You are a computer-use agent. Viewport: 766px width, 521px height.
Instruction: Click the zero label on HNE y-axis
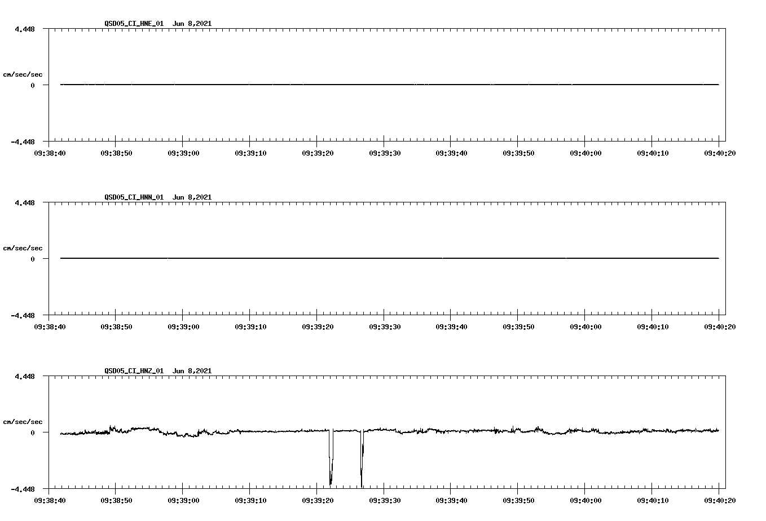pyautogui.click(x=33, y=86)
